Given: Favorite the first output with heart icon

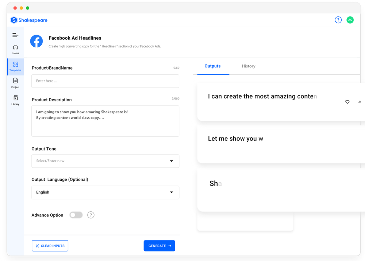Looking at the screenshot, I should pyautogui.click(x=347, y=102).
